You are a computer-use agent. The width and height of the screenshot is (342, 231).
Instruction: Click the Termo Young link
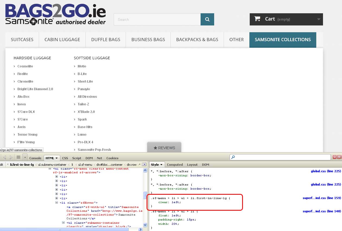[27, 134]
